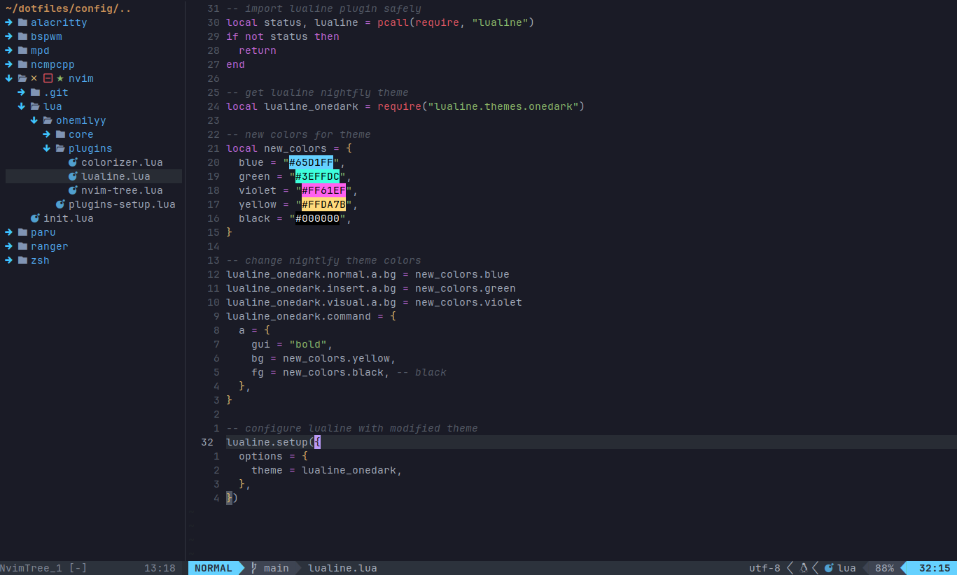Click the lualine.lua filename in statusline
The width and height of the screenshot is (957, 575).
(x=342, y=568)
